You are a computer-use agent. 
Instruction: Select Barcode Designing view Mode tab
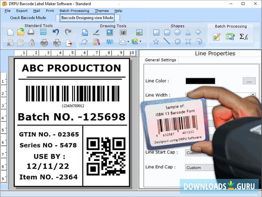tap(87, 18)
